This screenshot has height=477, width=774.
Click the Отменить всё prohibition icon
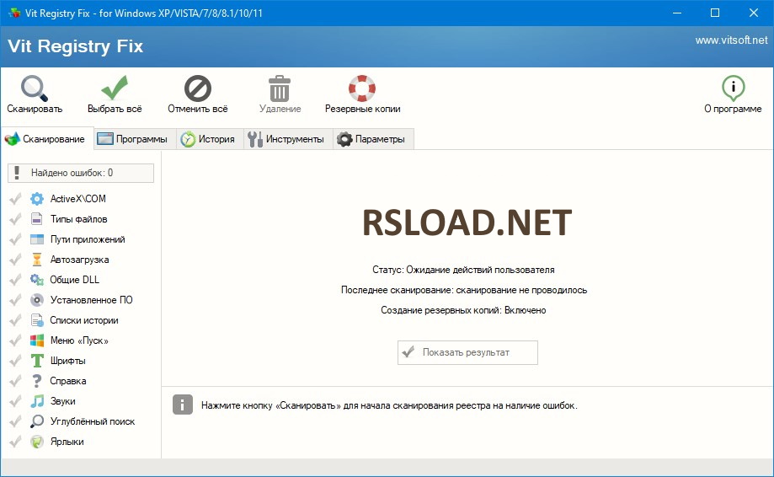click(197, 88)
